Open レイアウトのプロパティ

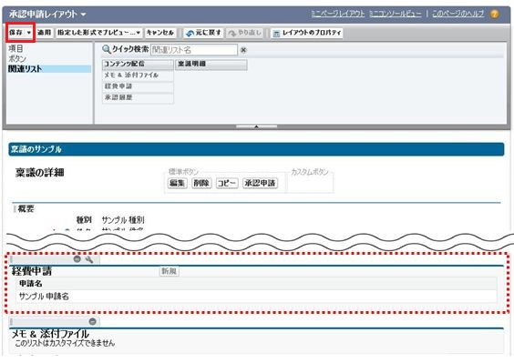click(307, 33)
